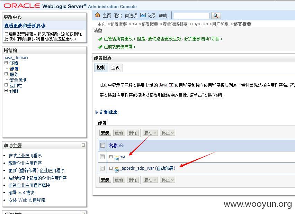Viewport: 295px width, 214px height.
Task: Click 退出 in the toolbar
Action: (118, 16)
